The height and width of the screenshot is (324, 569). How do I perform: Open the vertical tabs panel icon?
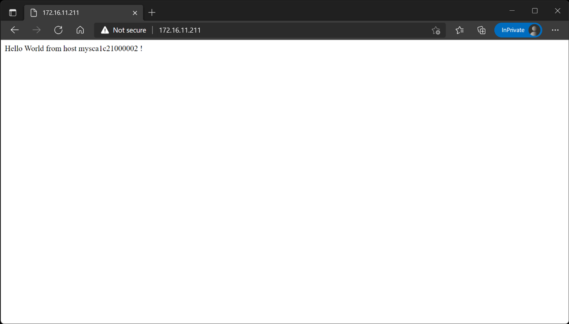click(13, 13)
